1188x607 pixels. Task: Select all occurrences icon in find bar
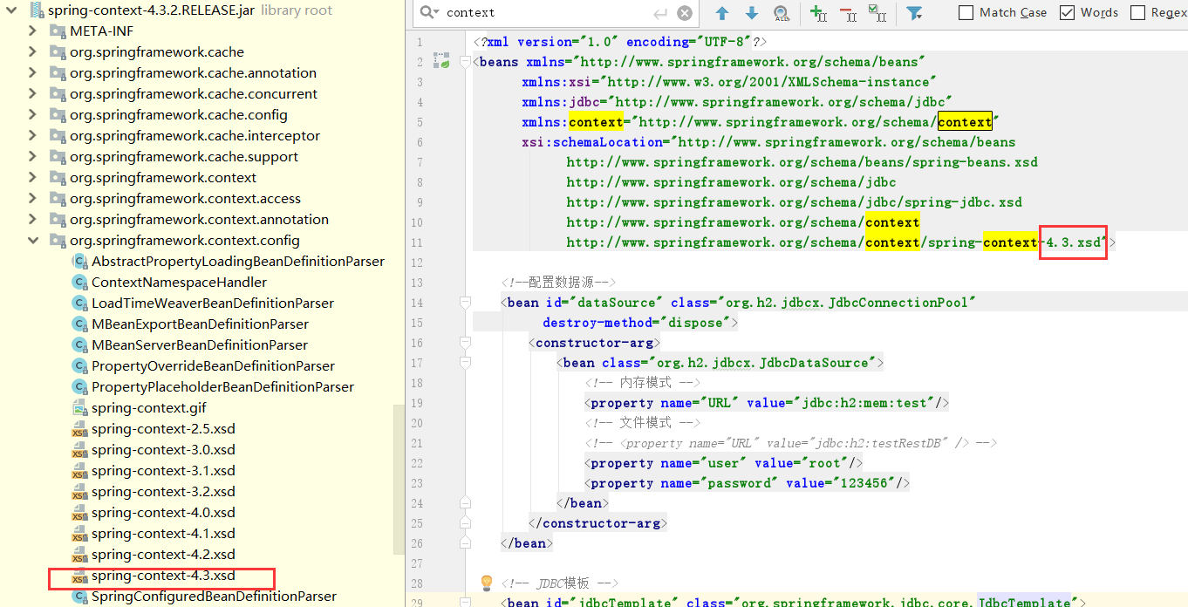pyautogui.click(x=877, y=13)
